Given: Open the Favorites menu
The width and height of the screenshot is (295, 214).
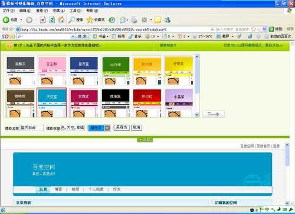Looking at the screenshot, I should point(59,11).
